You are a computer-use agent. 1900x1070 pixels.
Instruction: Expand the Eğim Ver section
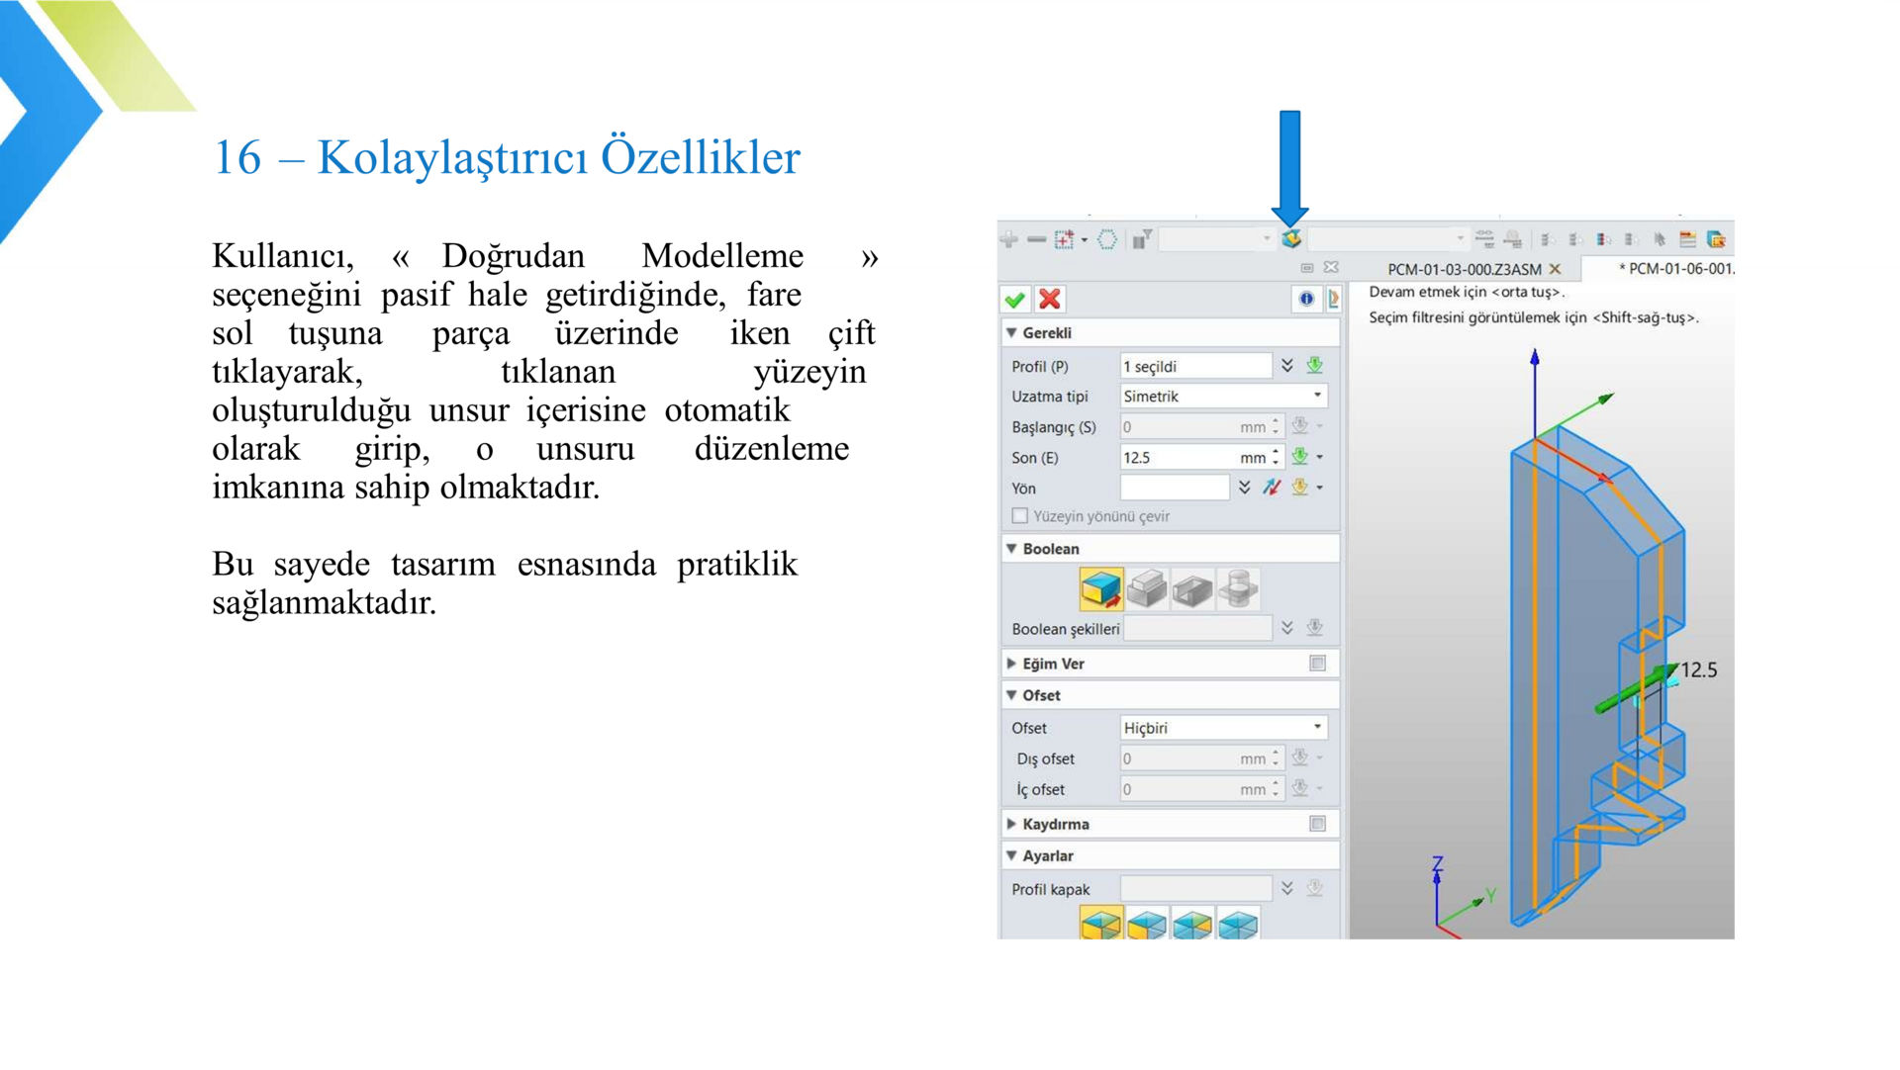1012,664
